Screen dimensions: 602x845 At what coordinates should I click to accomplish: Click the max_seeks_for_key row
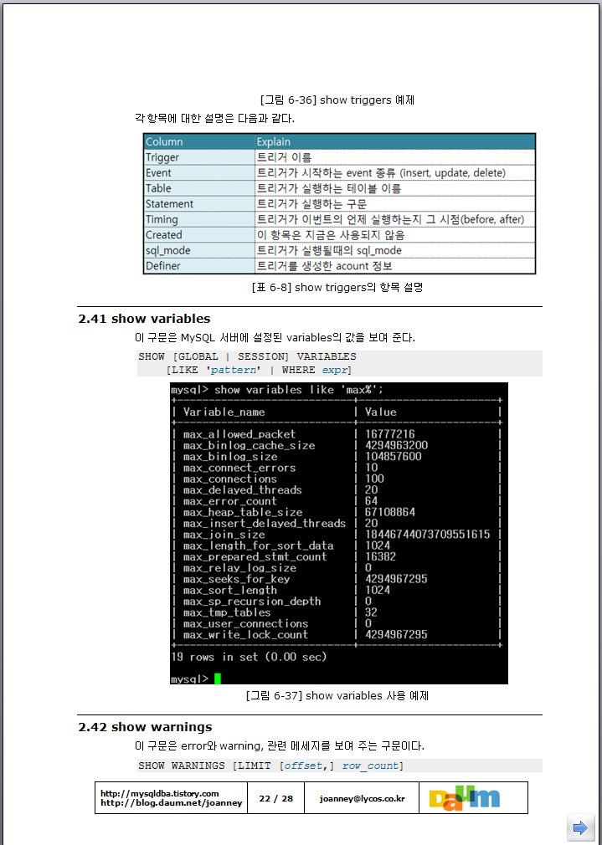337,579
